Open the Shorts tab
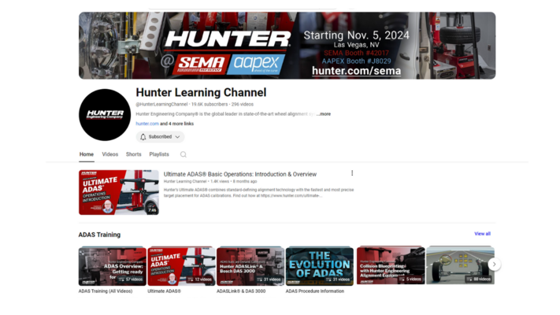Image resolution: width=560 pixels, height=315 pixels. (134, 154)
